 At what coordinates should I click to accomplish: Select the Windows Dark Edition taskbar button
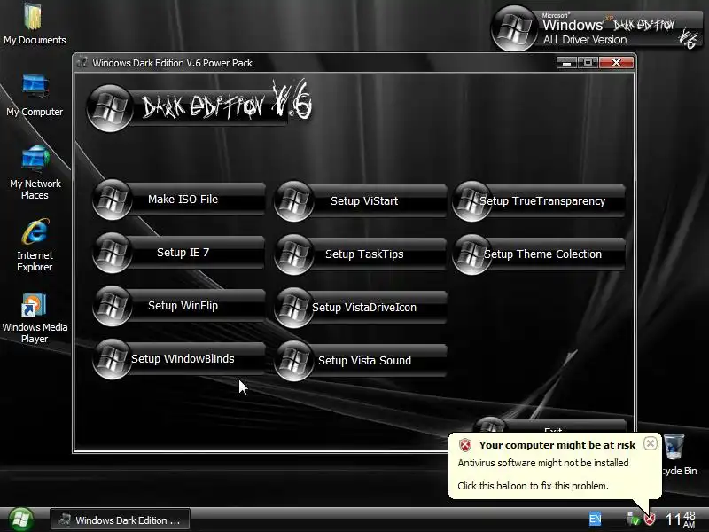(120, 520)
